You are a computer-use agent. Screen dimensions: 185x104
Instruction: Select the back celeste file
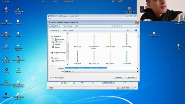tap(127, 57)
